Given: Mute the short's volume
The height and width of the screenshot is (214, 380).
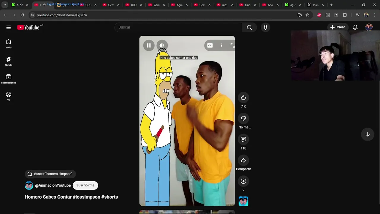Looking at the screenshot, I should (x=162, y=45).
